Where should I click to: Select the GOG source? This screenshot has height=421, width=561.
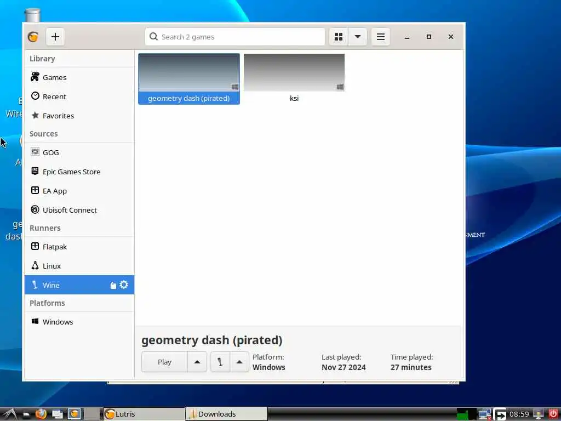(79, 152)
